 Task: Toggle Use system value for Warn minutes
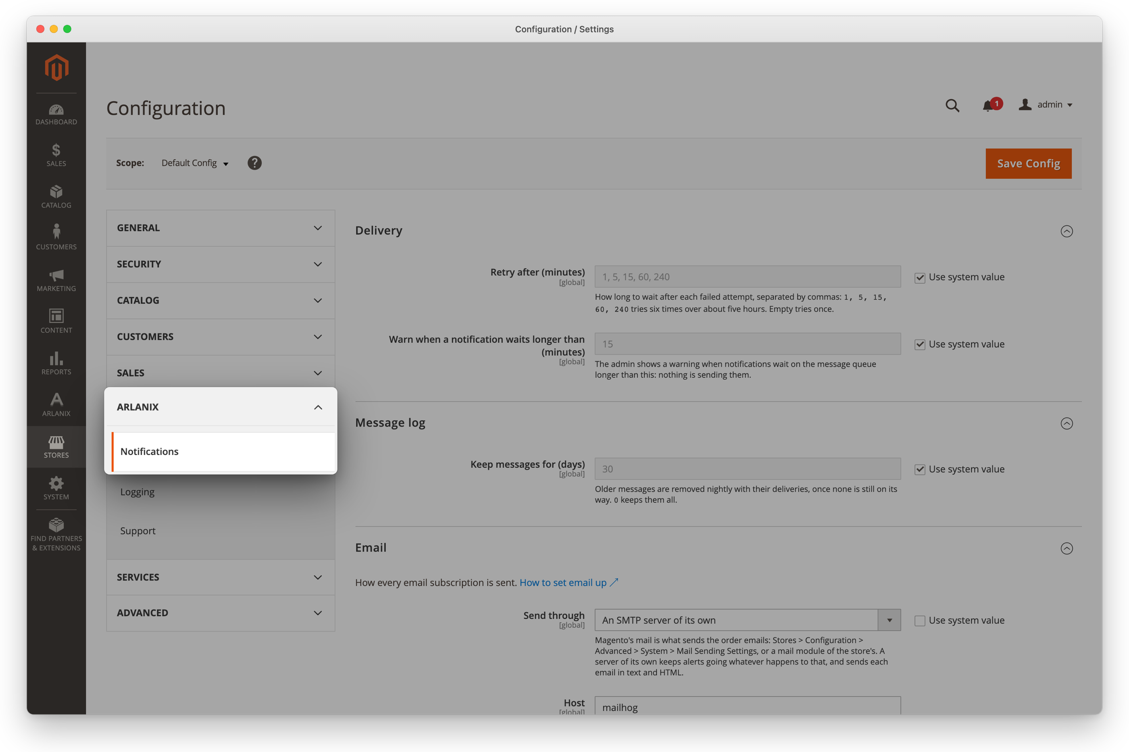coord(919,345)
